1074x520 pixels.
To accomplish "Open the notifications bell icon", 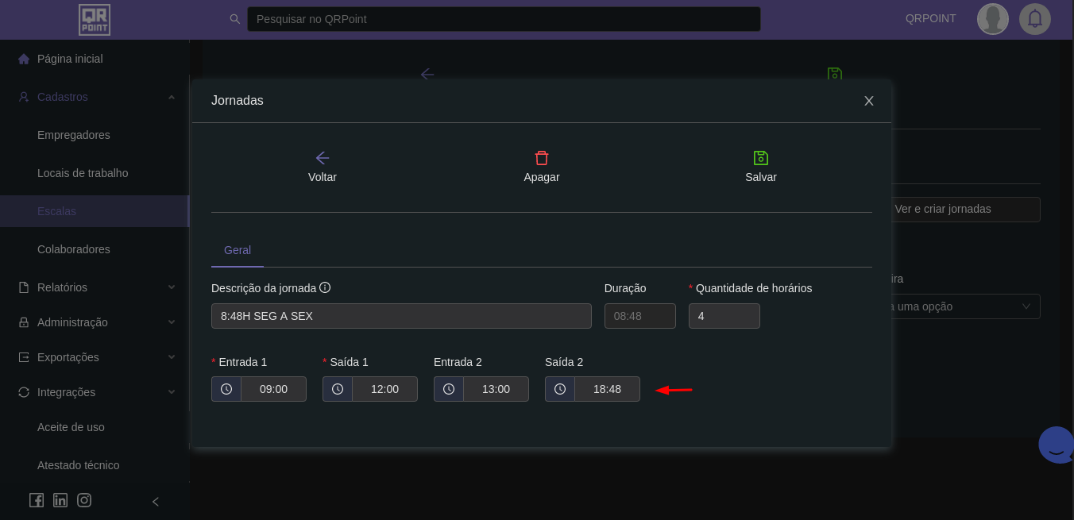I will coord(1034,19).
